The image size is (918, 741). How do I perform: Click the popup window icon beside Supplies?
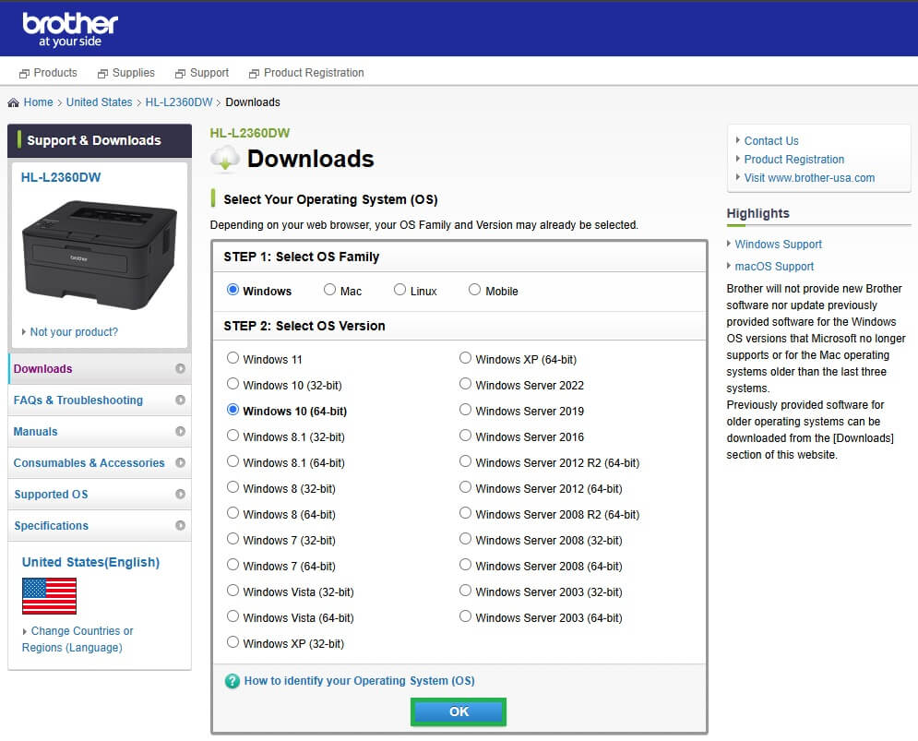(102, 73)
